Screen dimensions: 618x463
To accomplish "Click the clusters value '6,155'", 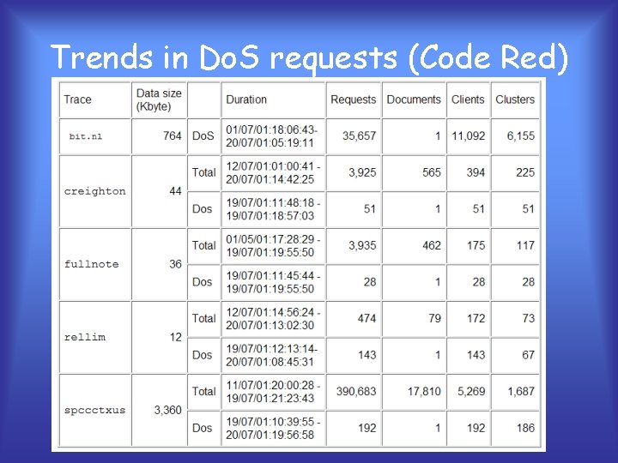I will (521, 135).
